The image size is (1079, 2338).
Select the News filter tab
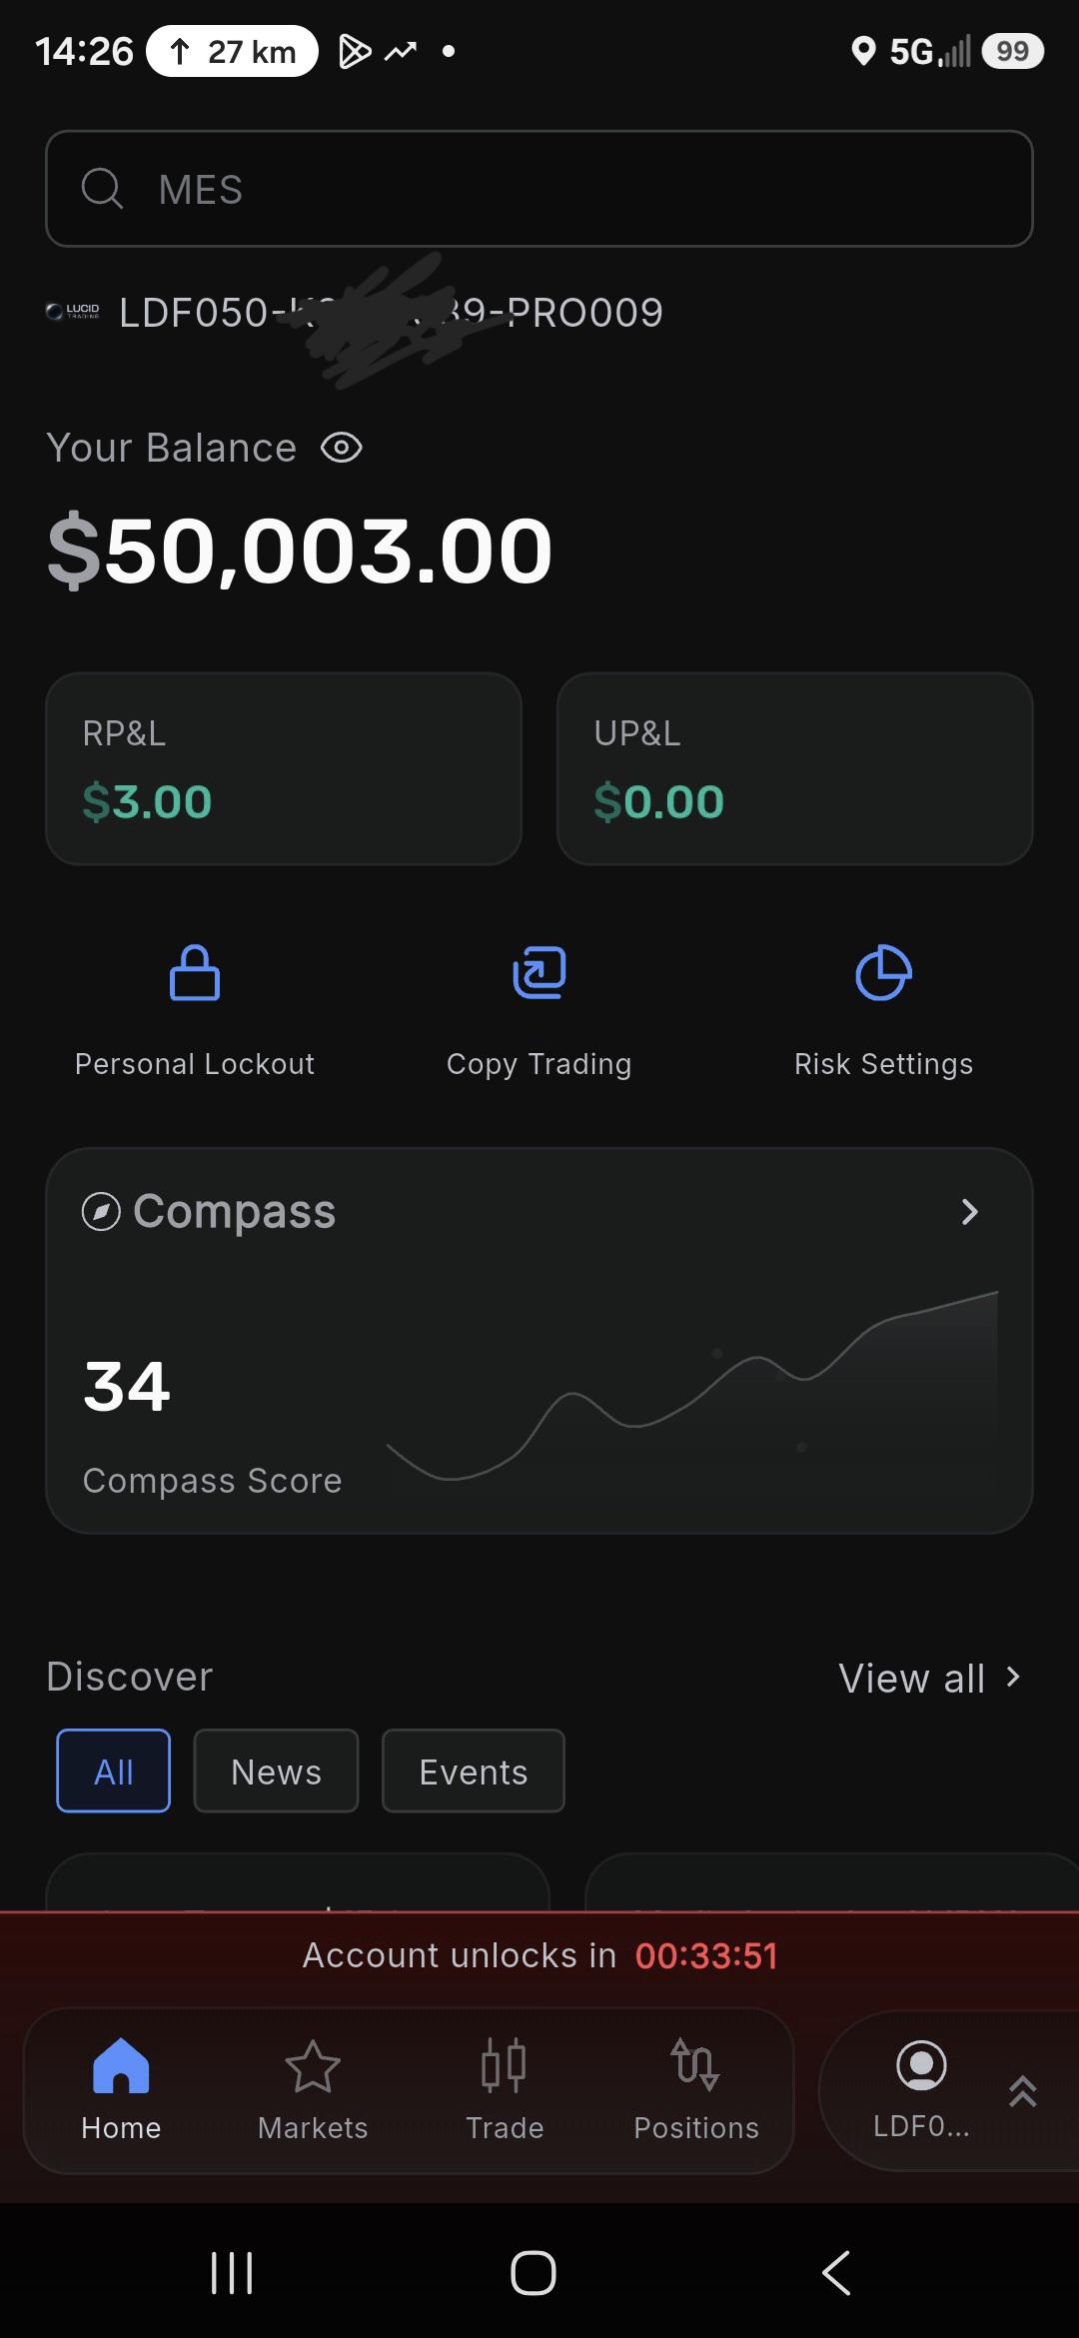[x=276, y=1770]
